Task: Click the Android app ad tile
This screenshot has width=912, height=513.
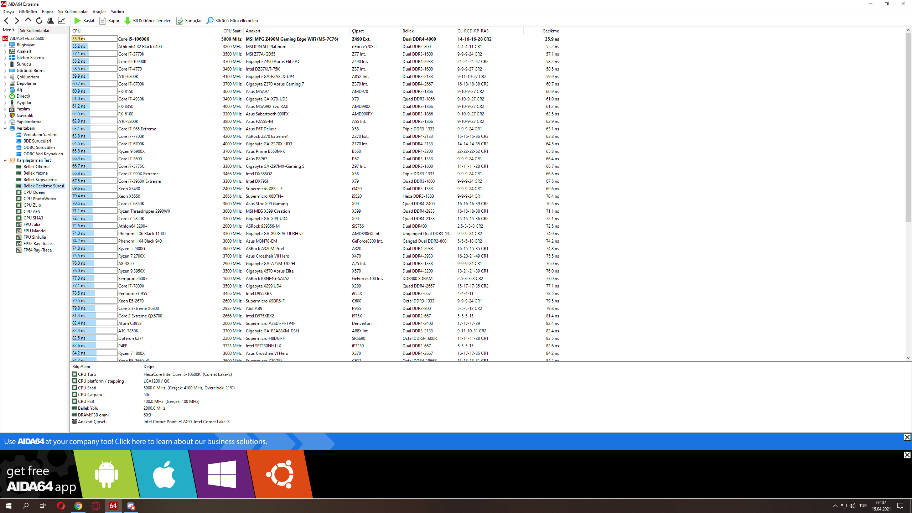Action: 106,475
